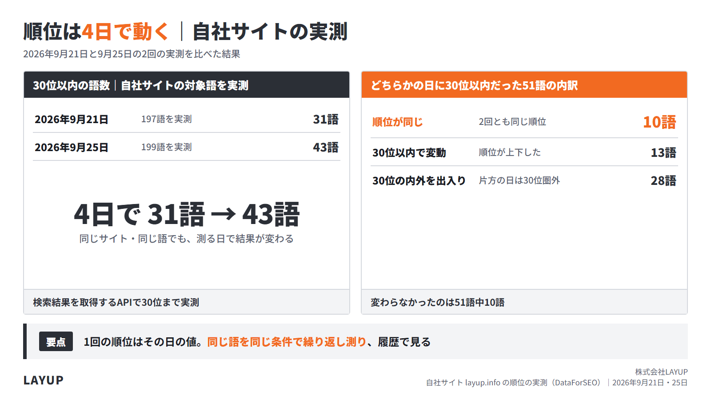Click the dark header "30位以内の語数｜自社サイトの対象語を実測"

[187, 85]
